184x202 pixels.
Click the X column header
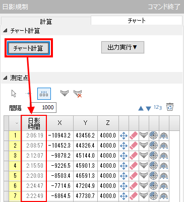(60, 123)
